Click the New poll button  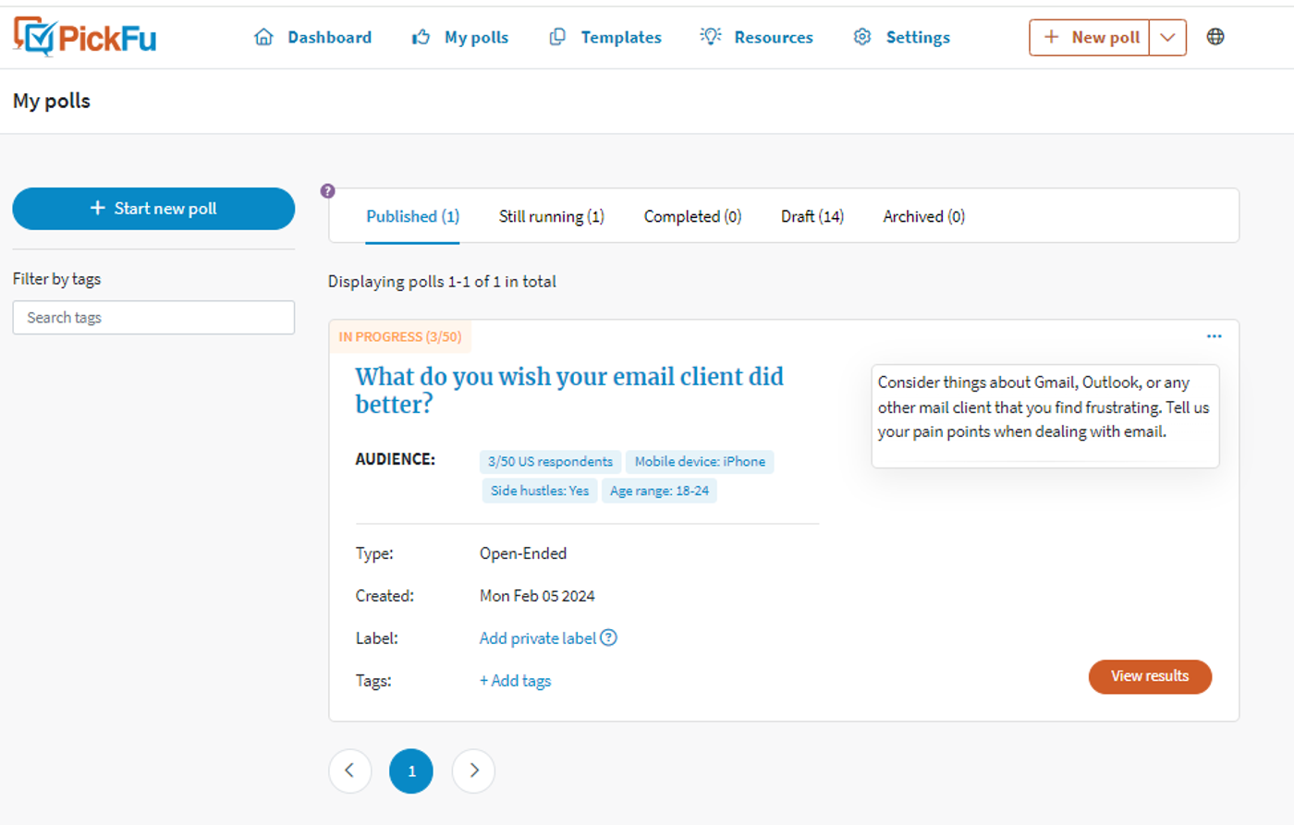[x=1090, y=38]
